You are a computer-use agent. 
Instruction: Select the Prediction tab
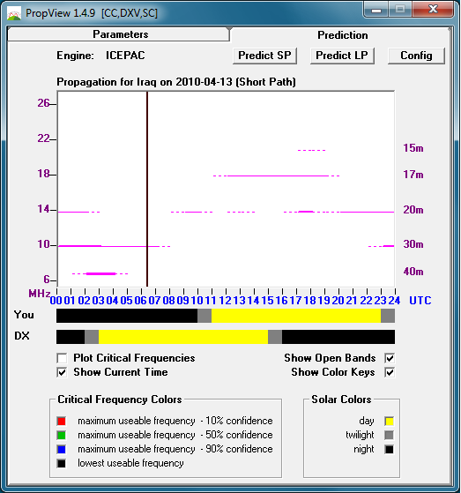point(343,35)
